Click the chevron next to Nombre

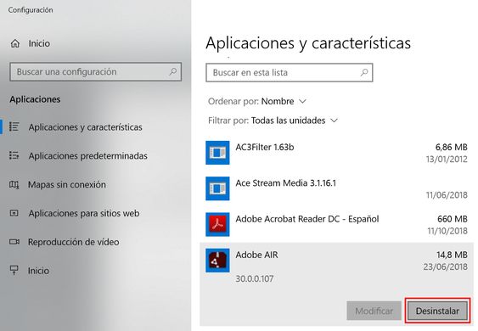[x=302, y=101]
